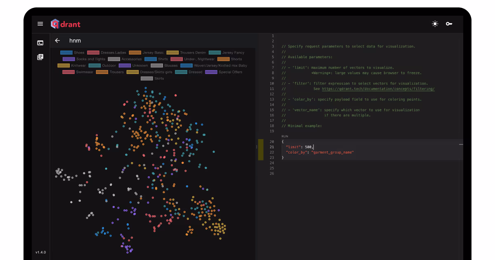Viewport: 495px width, 260px height.
Task: Toggle the Accessories legend entry
Action: point(125,59)
